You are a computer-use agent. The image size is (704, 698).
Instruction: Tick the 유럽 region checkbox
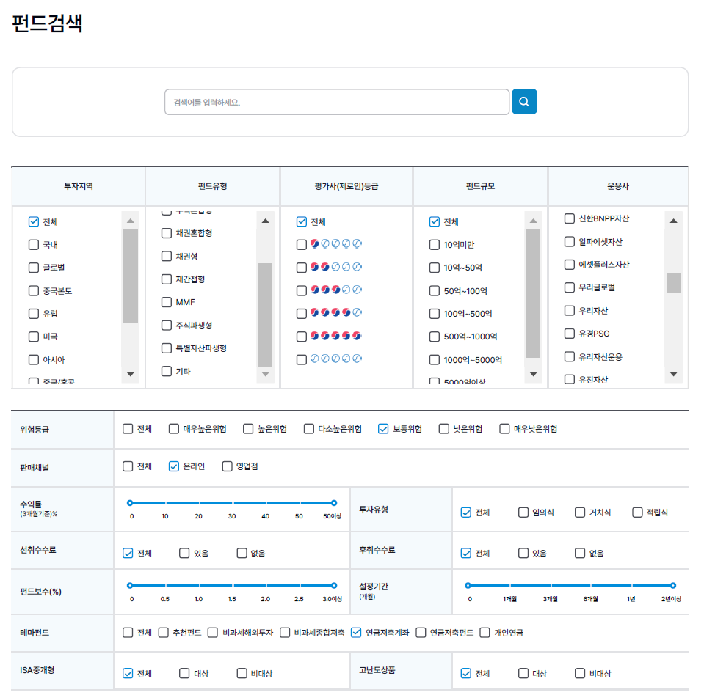coord(34,313)
